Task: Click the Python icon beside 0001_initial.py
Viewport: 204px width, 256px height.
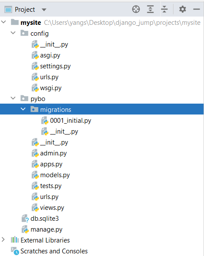Action: [x=45, y=121]
